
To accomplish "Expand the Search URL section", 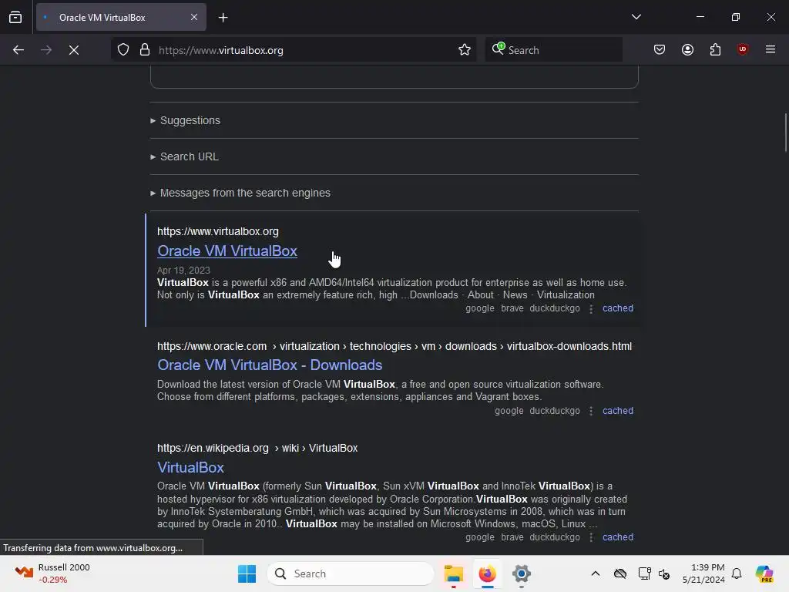I will [x=184, y=156].
